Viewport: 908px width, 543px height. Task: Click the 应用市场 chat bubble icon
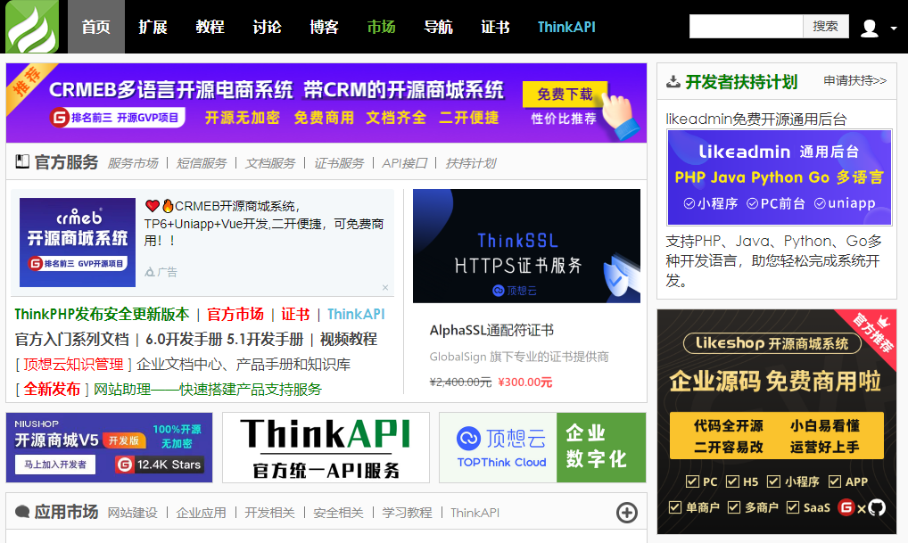click(x=22, y=512)
